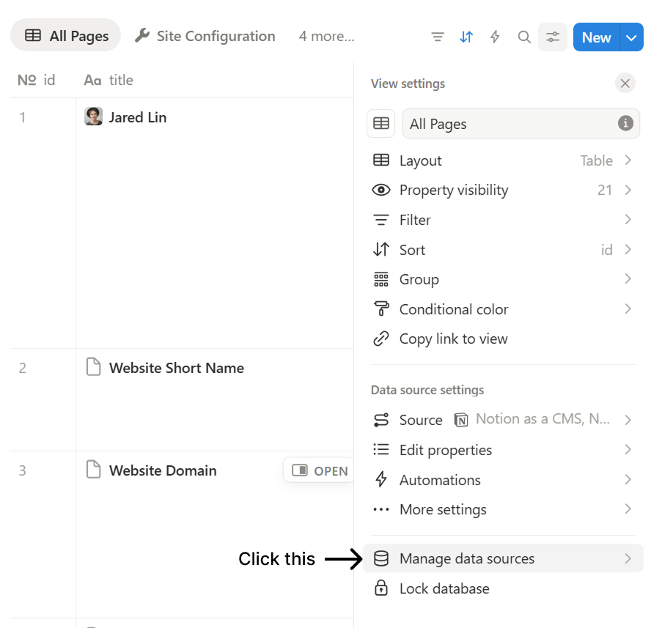Close the View settings panel
Viewport: 662px width, 628px height.
pyautogui.click(x=625, y=84)
